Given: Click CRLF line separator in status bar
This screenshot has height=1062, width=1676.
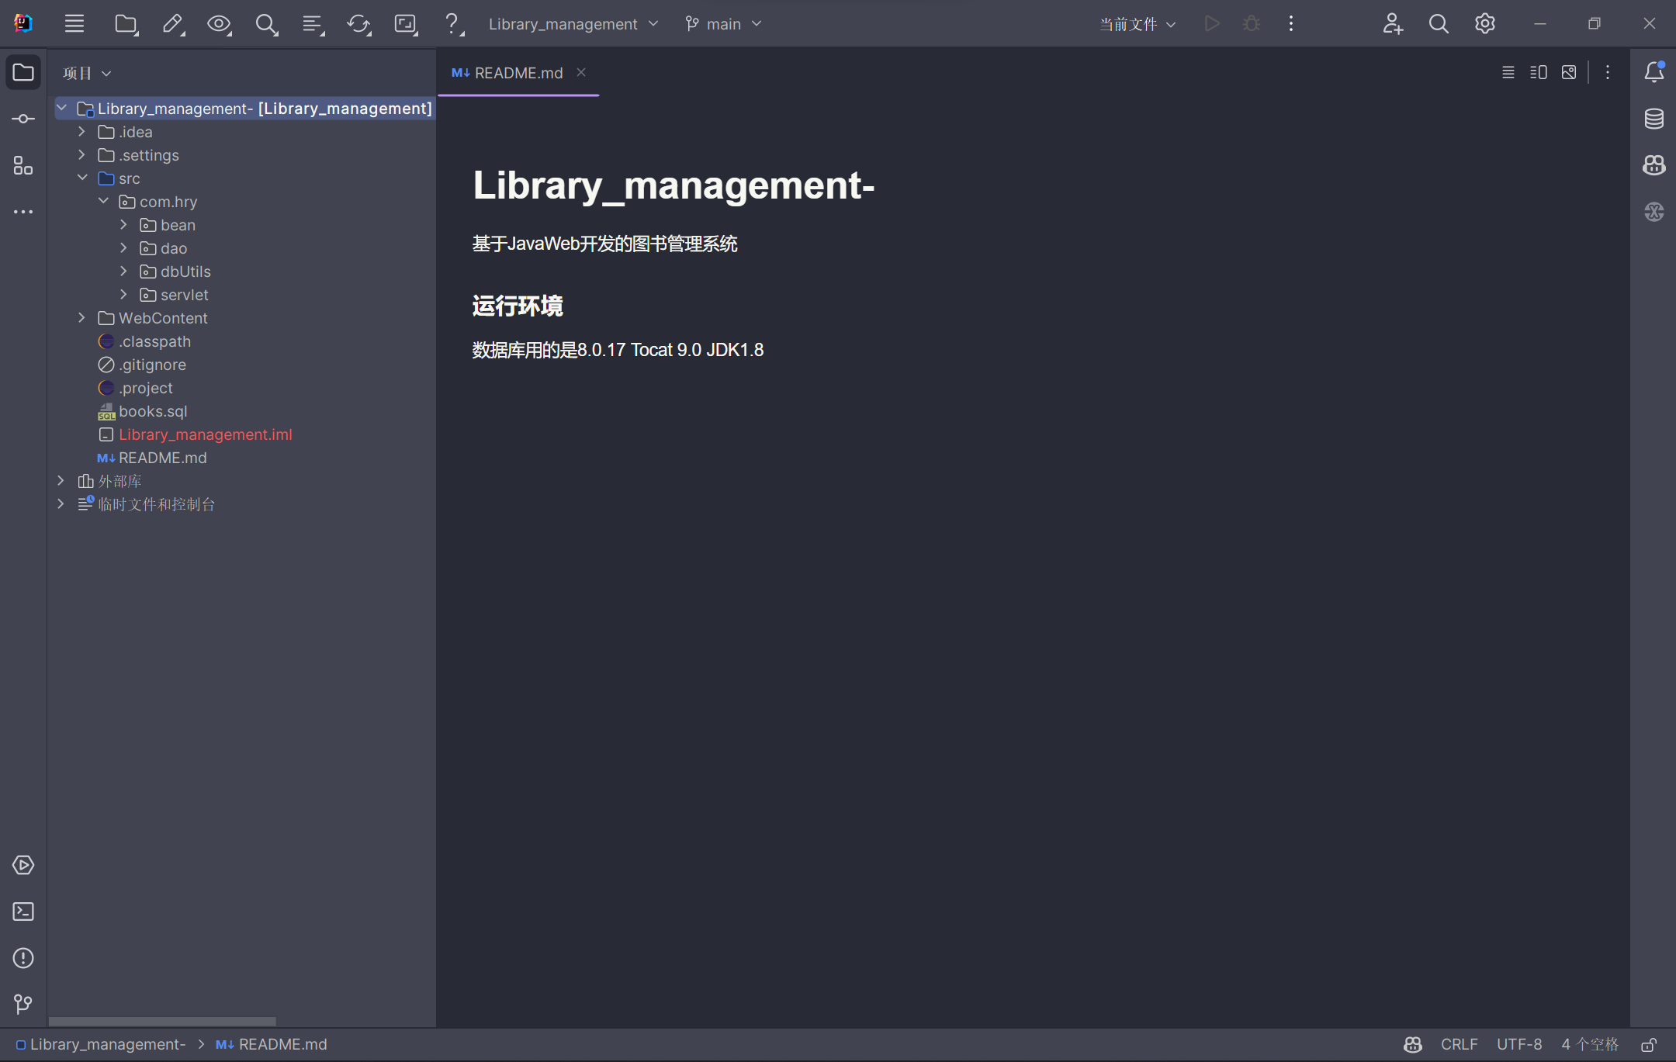Looking at the screenshot, I should point(1459,1045).
